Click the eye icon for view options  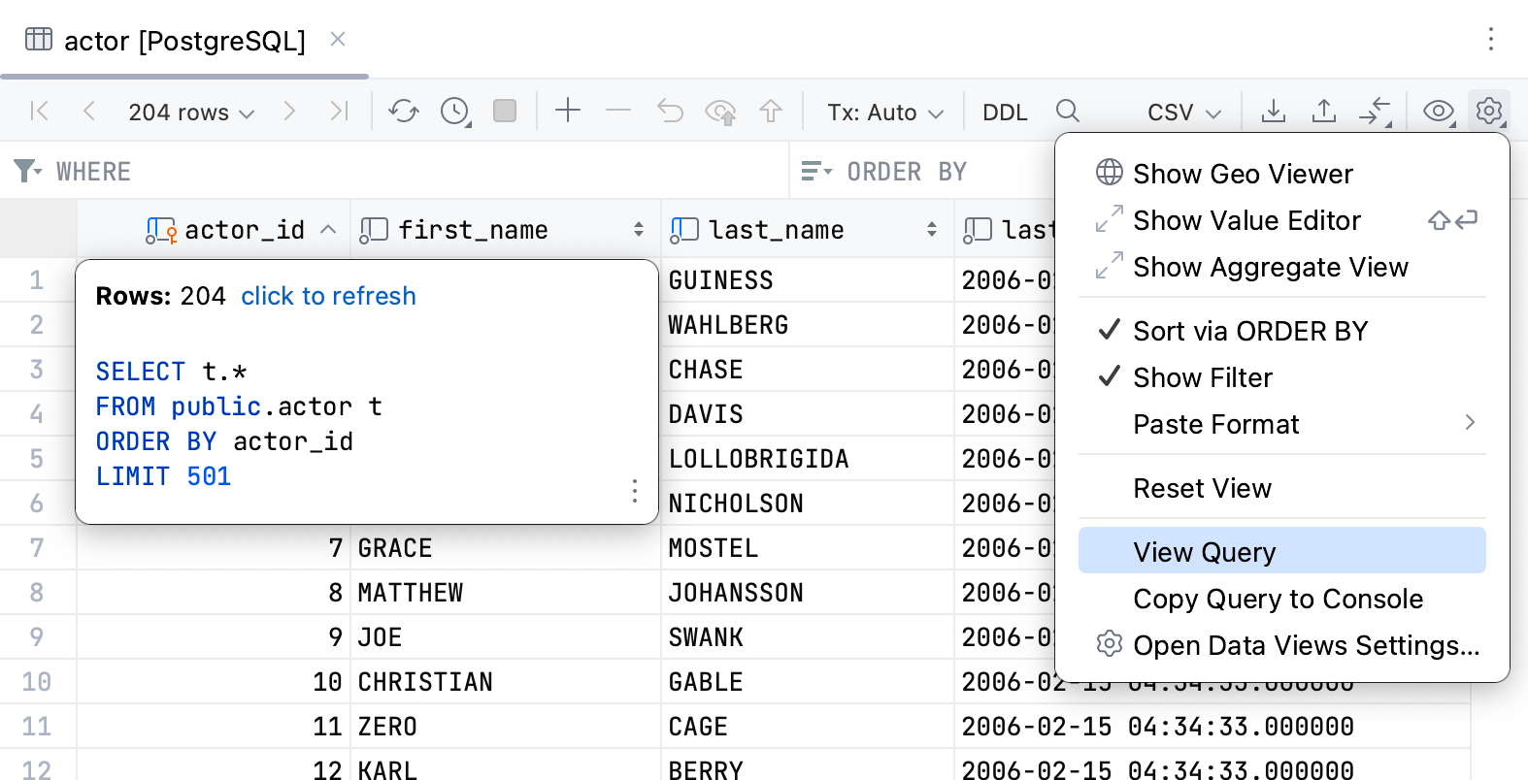1438,112
